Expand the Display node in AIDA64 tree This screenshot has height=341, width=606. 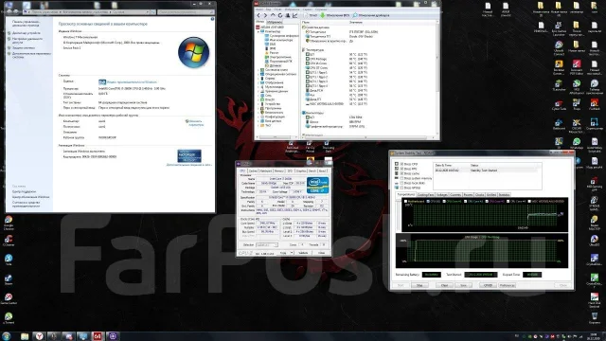tap(258, 82)
